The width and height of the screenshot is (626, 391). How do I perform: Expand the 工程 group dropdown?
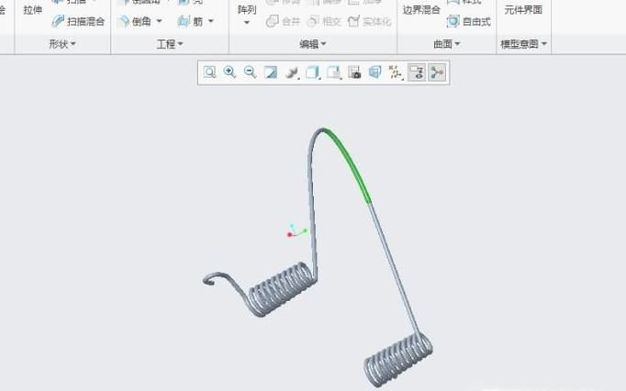pos(170,44)
